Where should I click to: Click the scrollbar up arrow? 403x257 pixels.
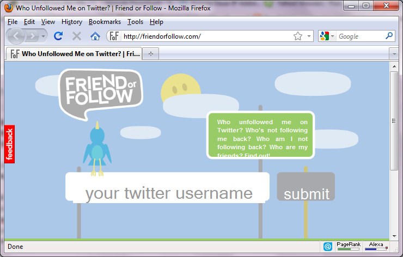394,66
